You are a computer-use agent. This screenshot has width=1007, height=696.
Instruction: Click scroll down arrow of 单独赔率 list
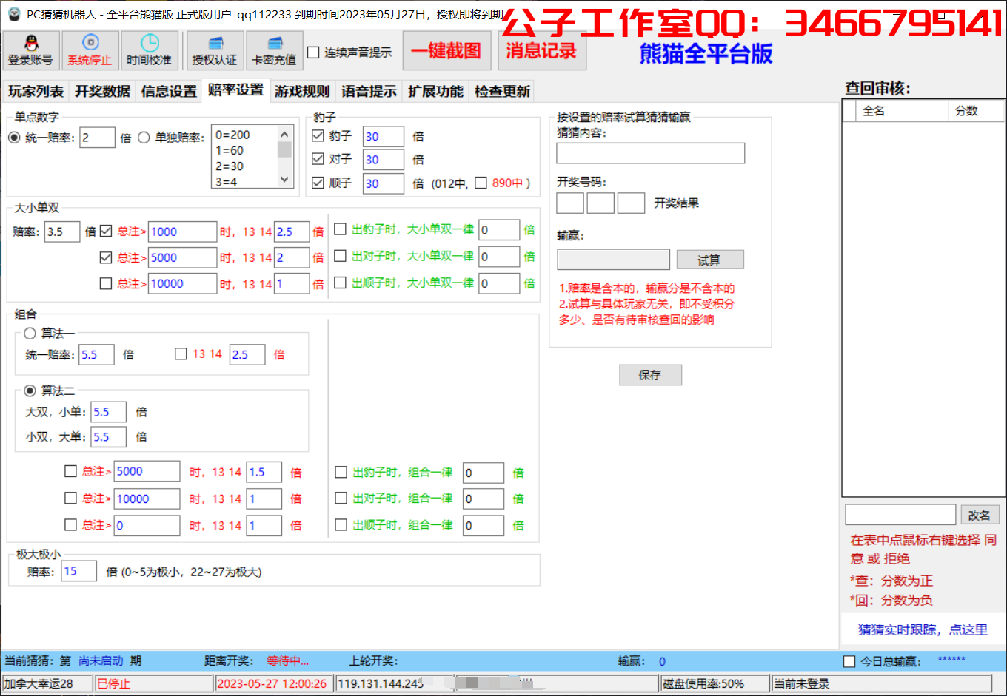coord(284,180)
